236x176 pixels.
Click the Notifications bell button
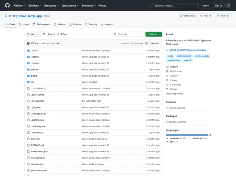(x=187, y=16)
